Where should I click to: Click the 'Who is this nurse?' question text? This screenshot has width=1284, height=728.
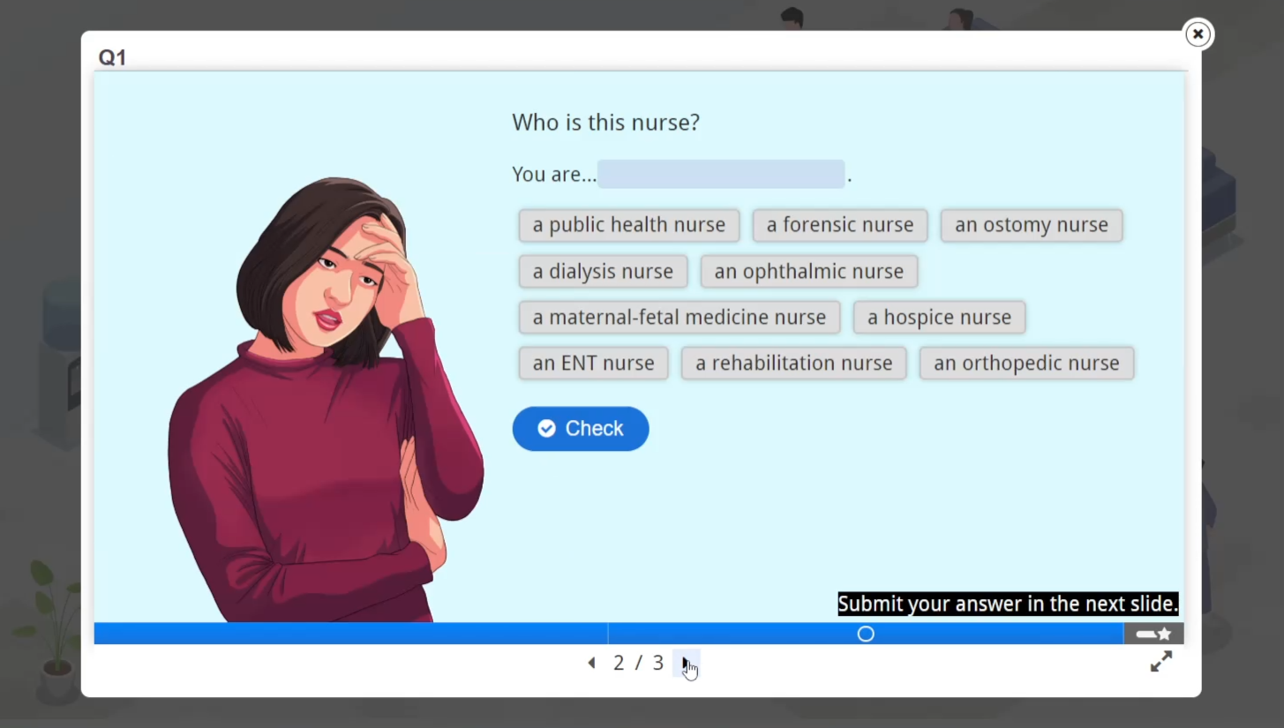pos(605,123)
